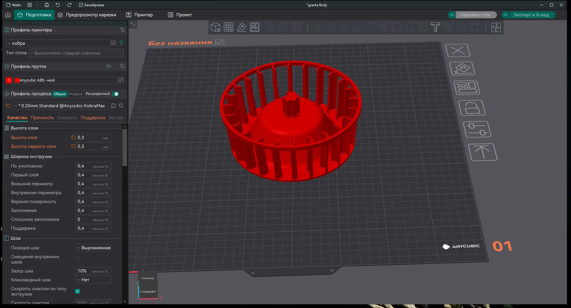Click the plate auto-orient icon
Image resolution: width=571 pixels, height=308 pixels.
[463, 68]
